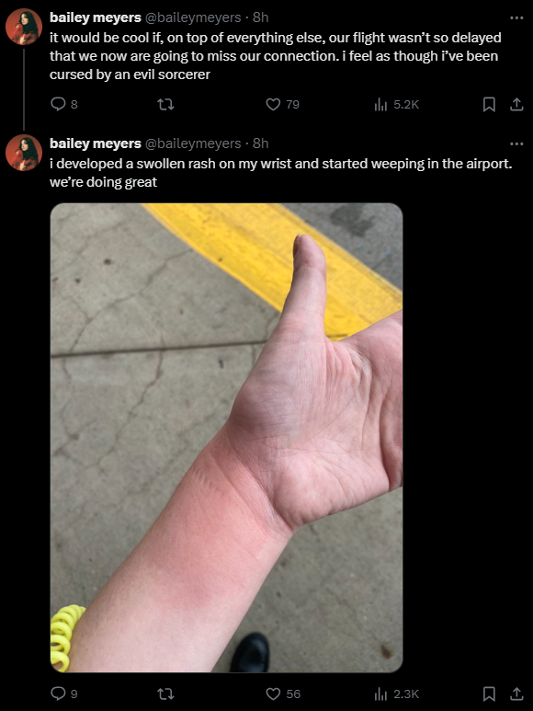This screenshot has width=533, height=711.
Task: Open bailey meyers profile from first tweet
Action: pos(96,17)
